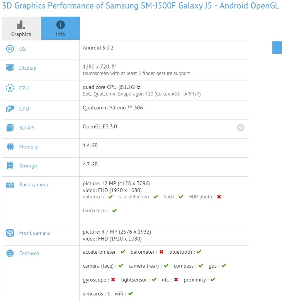The image size is (282, 302).
Task: Click the Qualcomm Adreno 306 value
Action: pyautogui.click(x=113, y=107)
